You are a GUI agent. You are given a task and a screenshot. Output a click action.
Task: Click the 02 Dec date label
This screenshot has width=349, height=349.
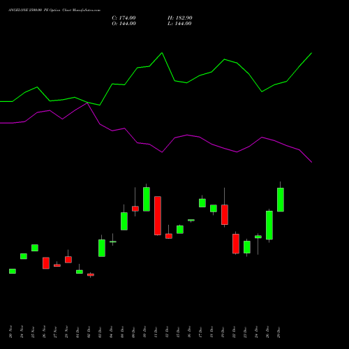[89, 332]
